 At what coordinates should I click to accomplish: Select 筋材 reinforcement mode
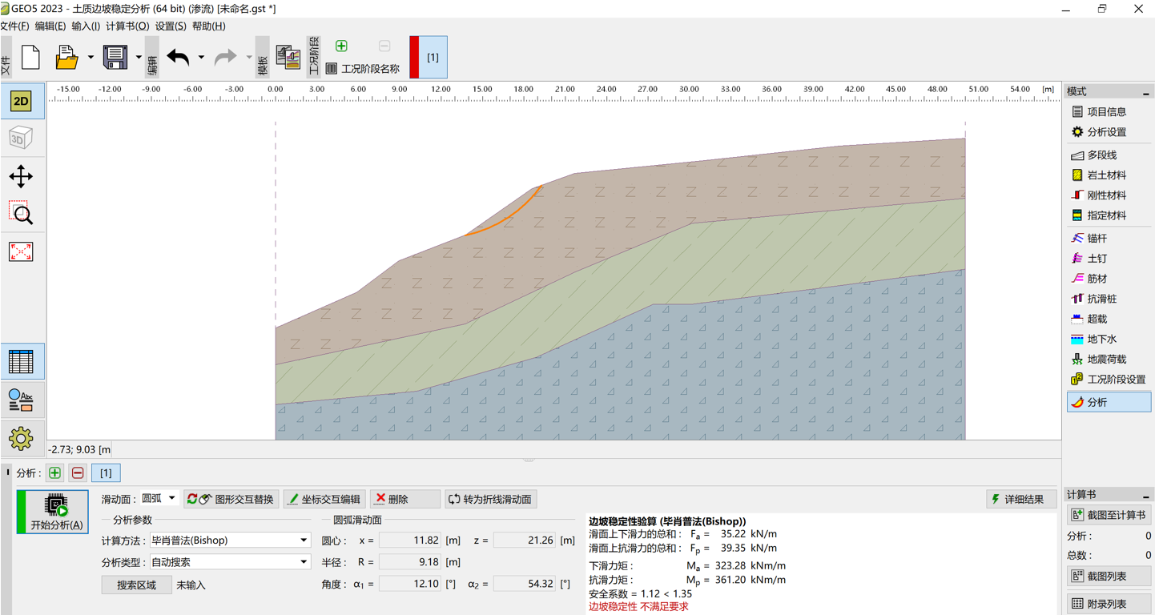[x=1109, y=279]
